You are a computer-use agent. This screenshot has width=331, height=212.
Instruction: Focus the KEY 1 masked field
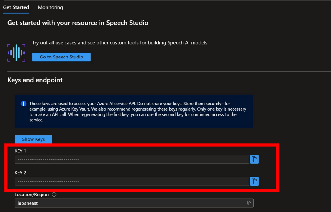[132, 159]
